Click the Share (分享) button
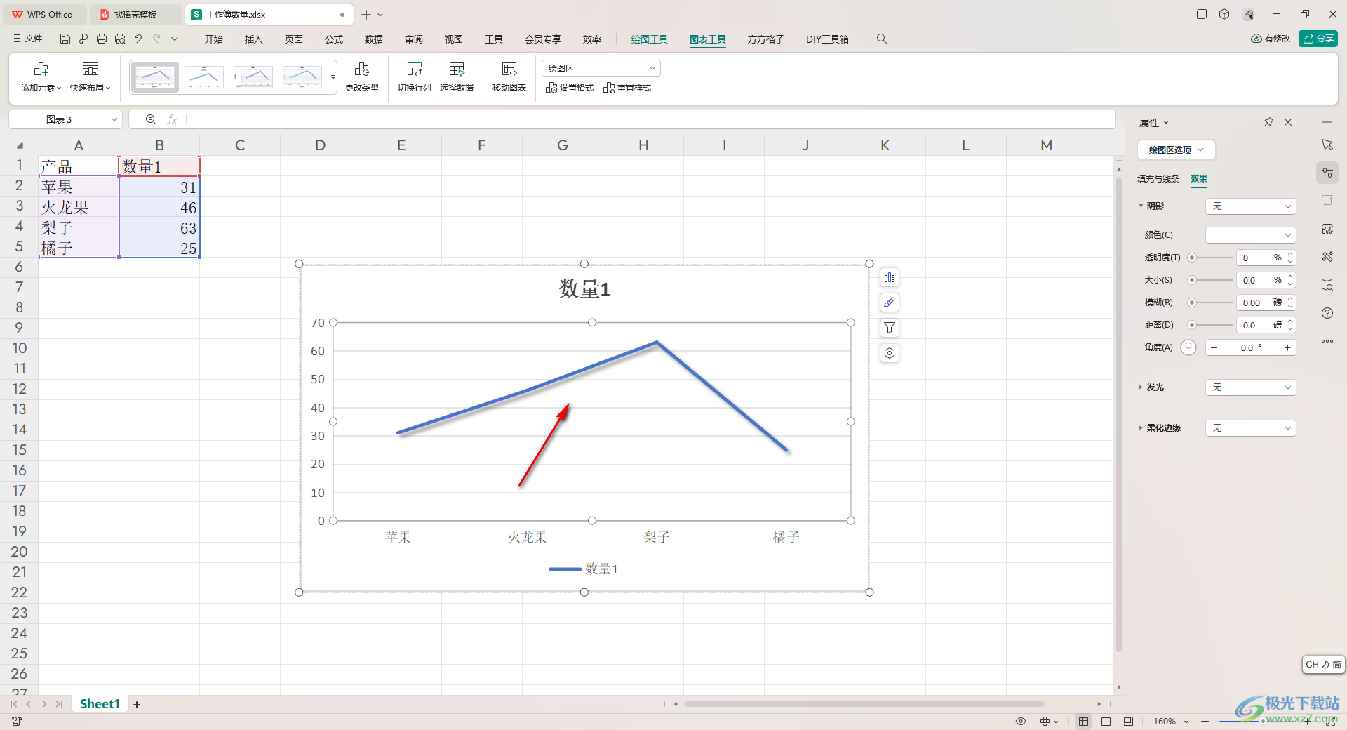The width and height of the screenshot is (1347, 730). tap(1318, 39)
